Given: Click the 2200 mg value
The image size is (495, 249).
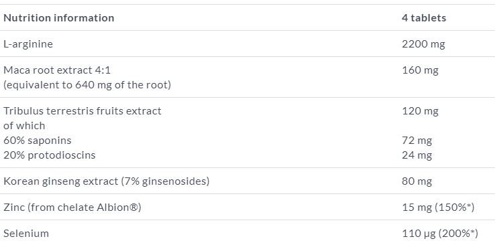Looking at the screenshot, I should [423, 44].
